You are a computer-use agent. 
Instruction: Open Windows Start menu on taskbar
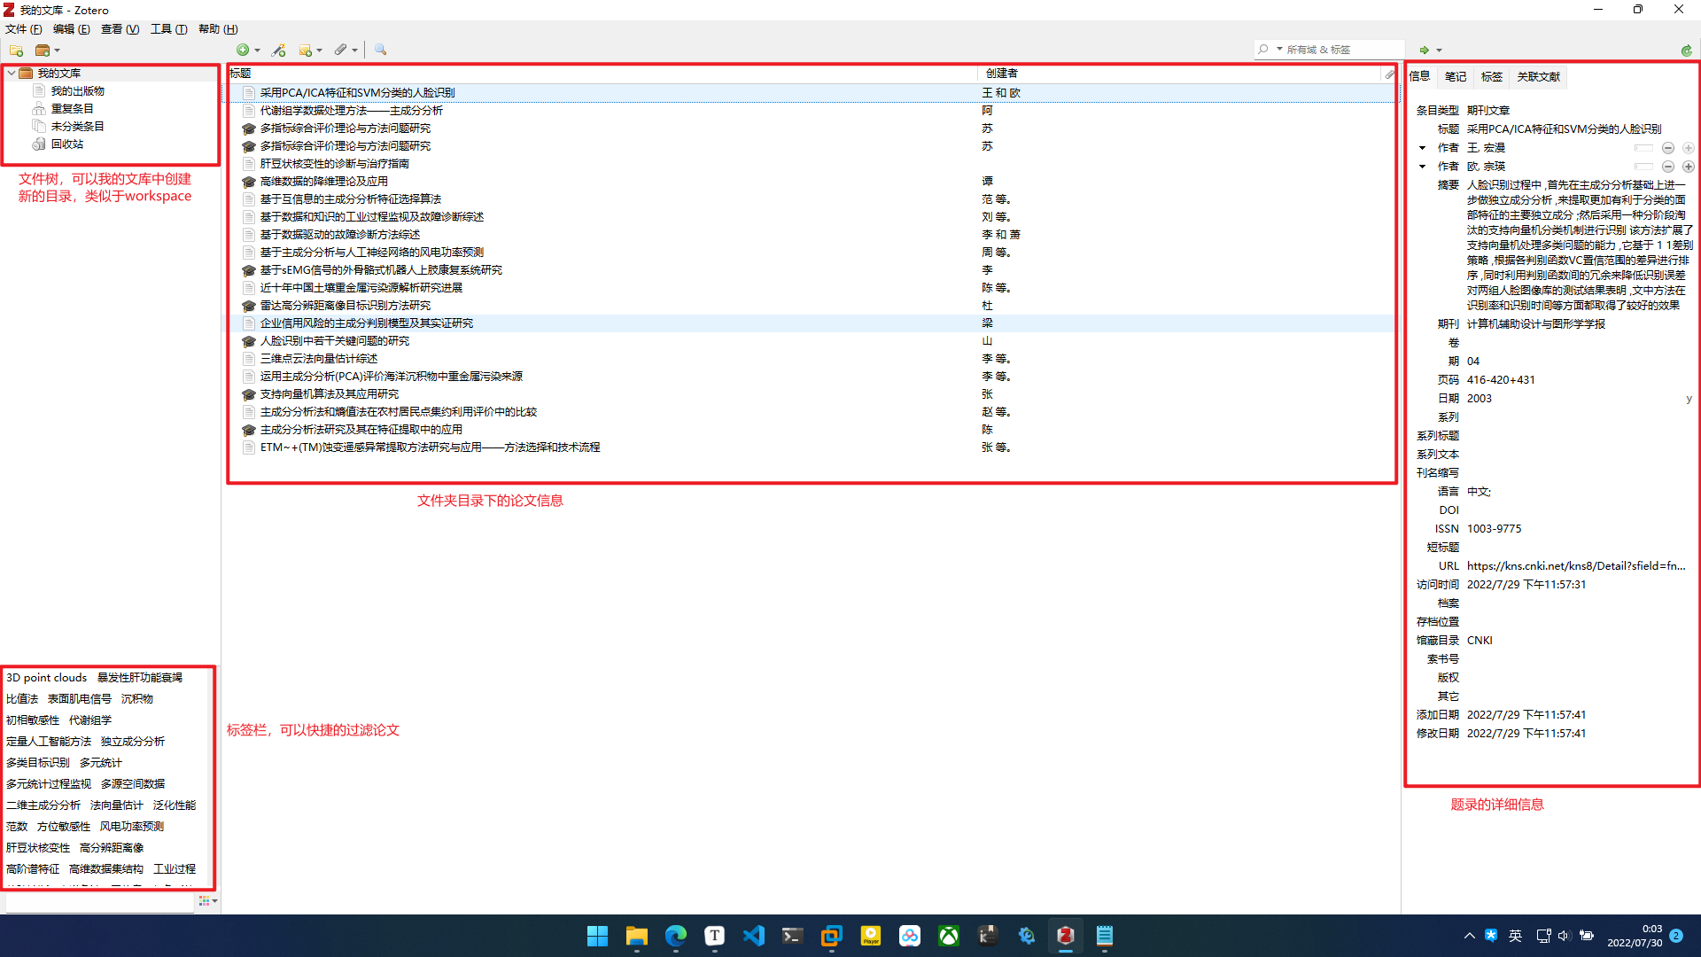coord(597,936)
